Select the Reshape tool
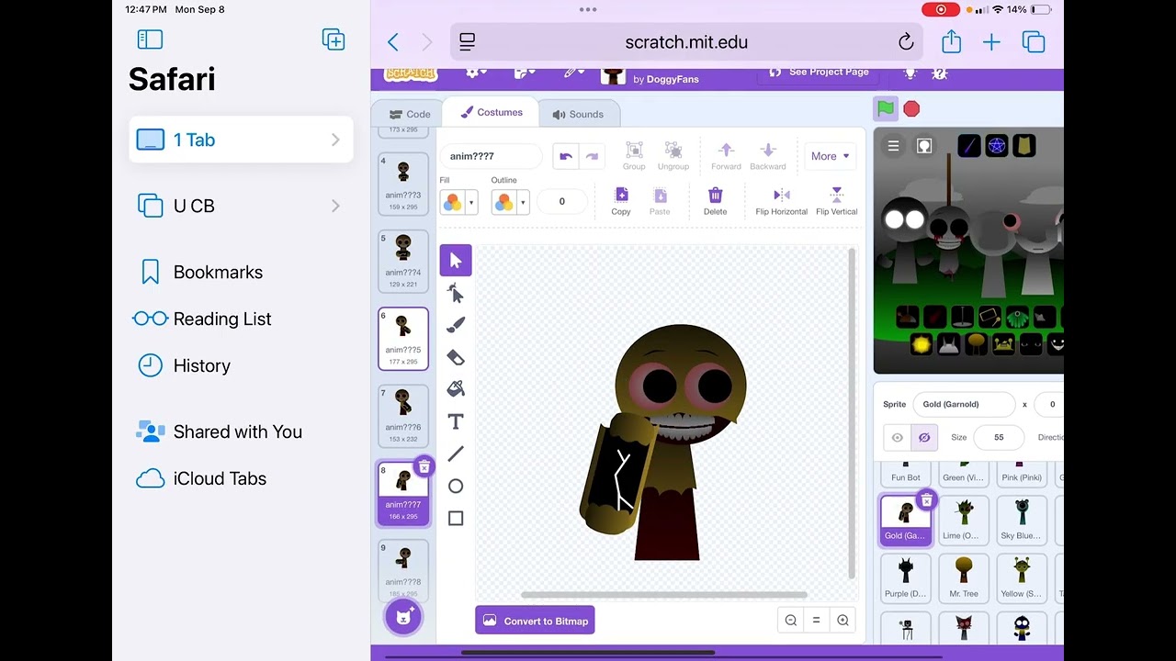 [x=456, y=293]
